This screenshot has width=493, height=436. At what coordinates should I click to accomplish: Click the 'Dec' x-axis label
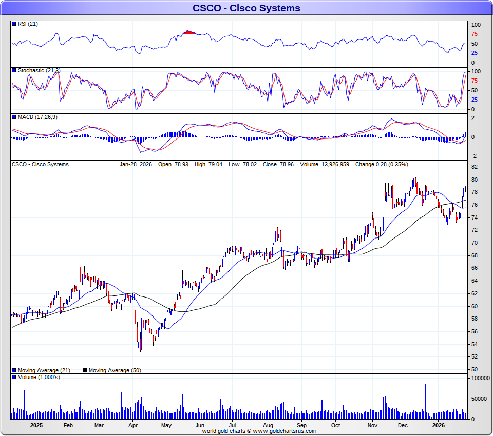point(403,425)
